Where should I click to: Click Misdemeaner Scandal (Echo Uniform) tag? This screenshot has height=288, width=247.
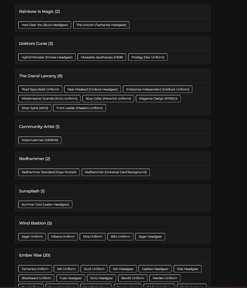[x=49, y=99]
